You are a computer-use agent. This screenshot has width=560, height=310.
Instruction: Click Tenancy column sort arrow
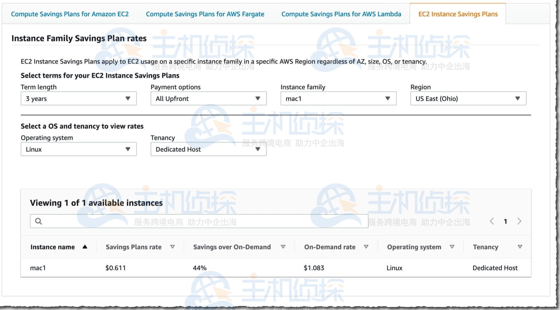[520, 247]
